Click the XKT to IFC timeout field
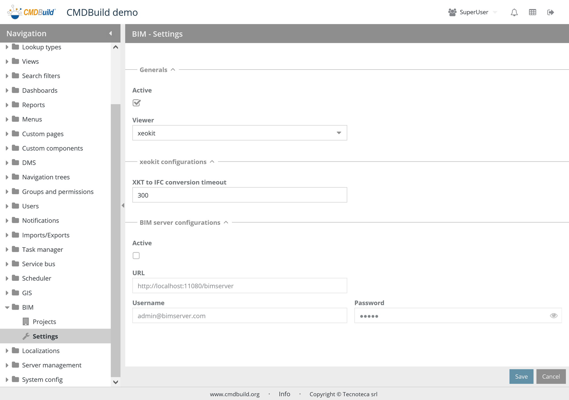This screenshot has width=569, height=400. (239, 195)
